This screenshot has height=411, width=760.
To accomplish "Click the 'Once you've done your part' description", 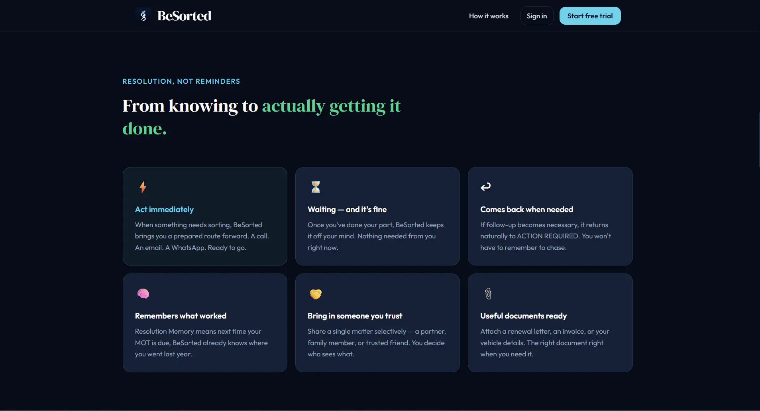I will (376, 236).
